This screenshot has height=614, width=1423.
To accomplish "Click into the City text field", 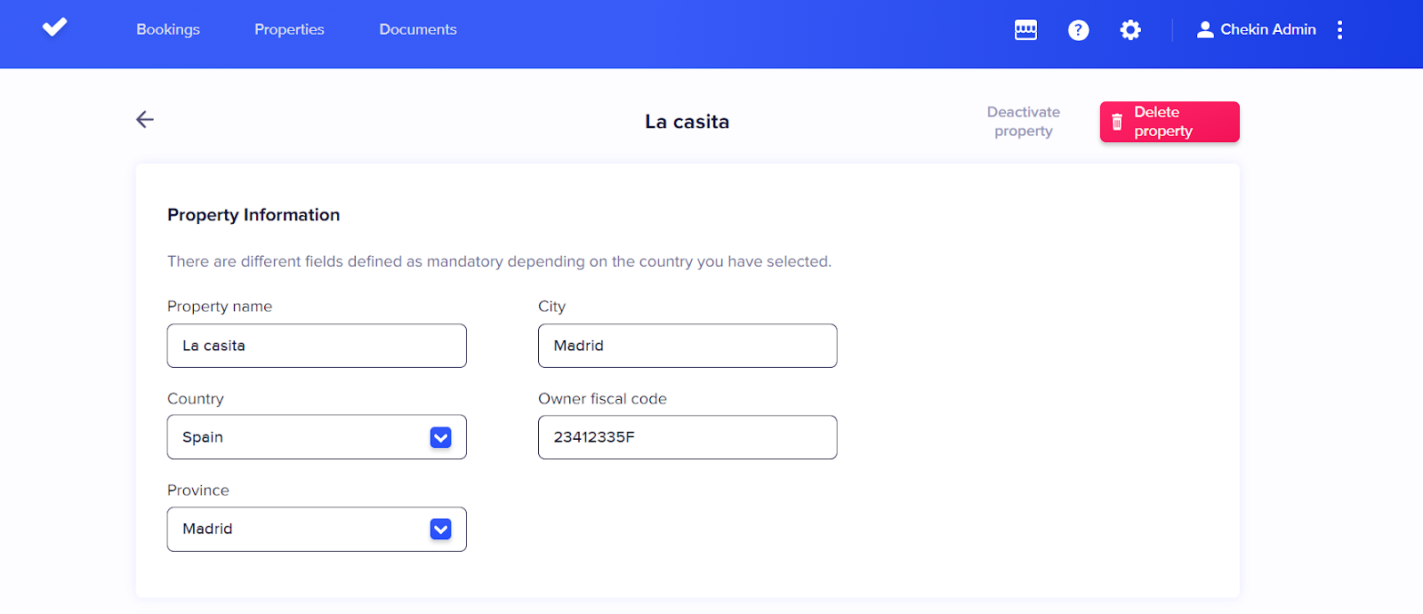I will 687,346.
